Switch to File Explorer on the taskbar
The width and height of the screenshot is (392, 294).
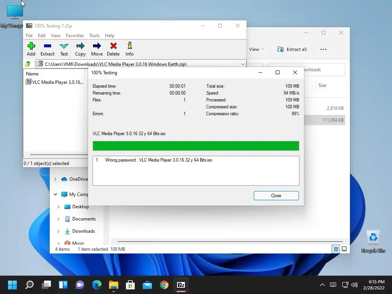(113, 285)
